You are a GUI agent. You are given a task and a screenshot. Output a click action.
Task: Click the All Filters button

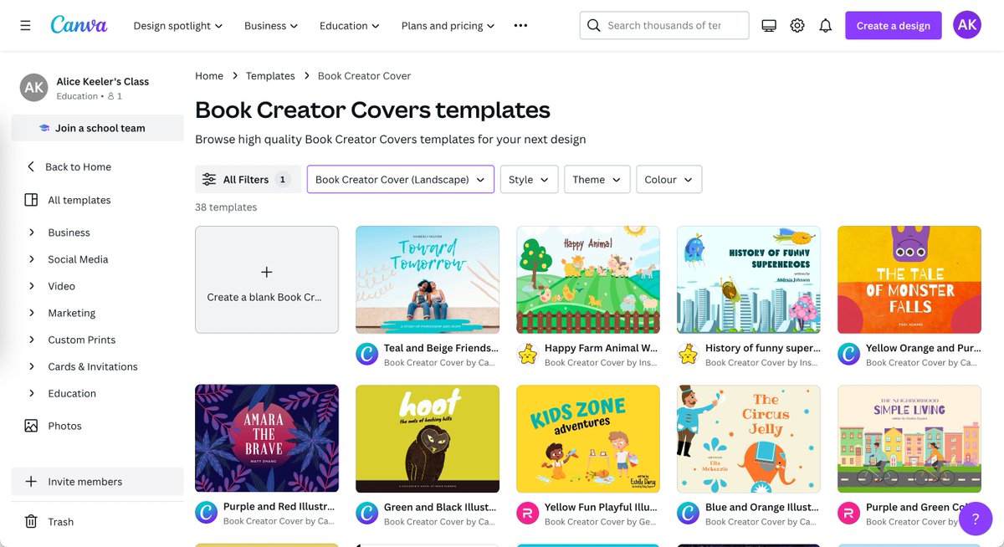click(248, 179)
